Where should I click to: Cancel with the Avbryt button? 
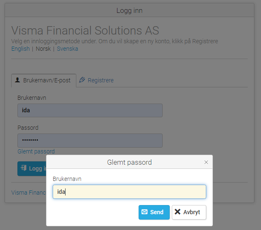pyautogui.click(x=189, y=212)
